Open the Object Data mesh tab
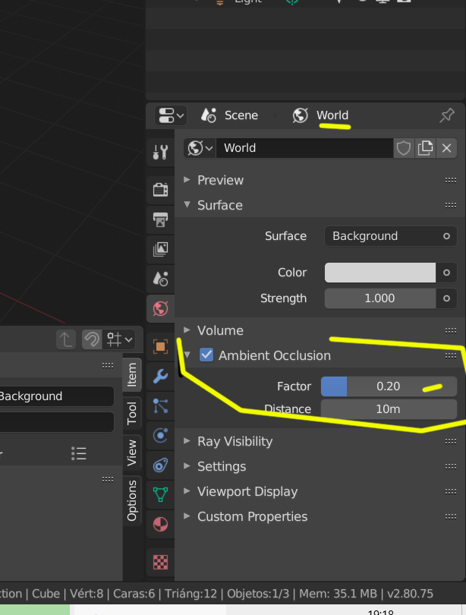The width and height of the screenshot is (466, 615). tap(160, 494)
